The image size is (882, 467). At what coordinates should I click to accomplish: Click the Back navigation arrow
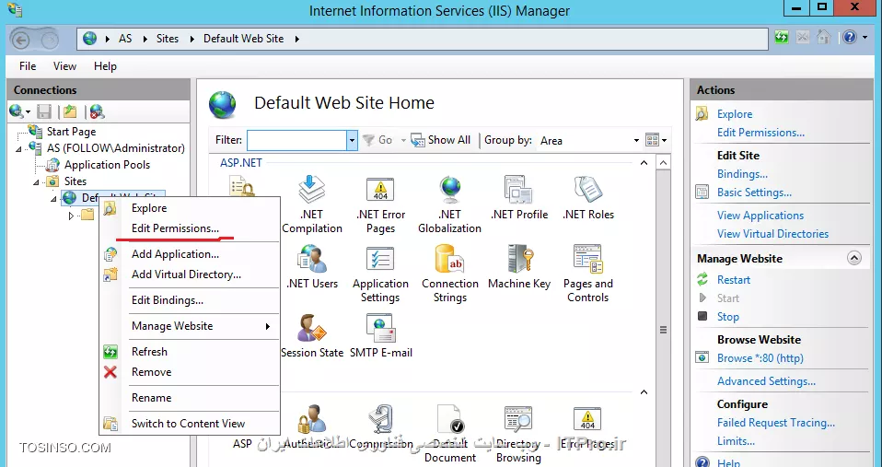tap(21, 40)
